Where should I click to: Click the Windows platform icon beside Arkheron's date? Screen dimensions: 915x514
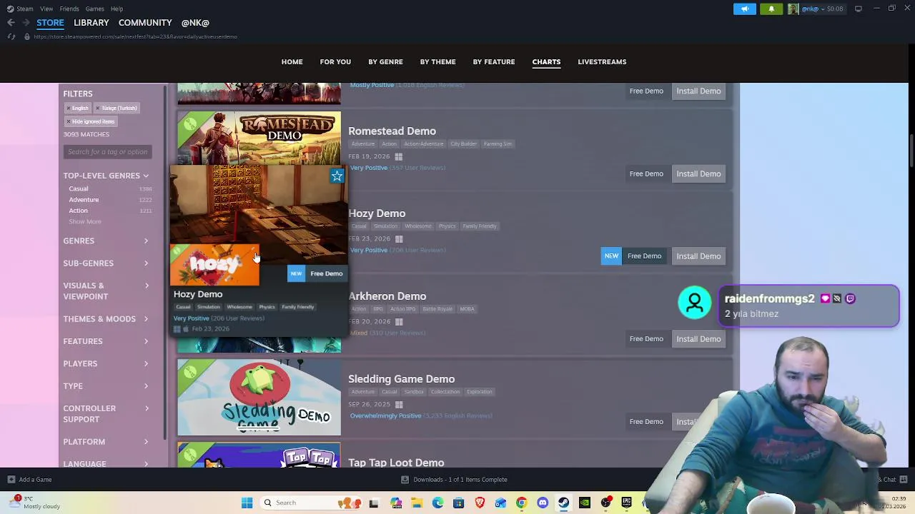coord(399,322)
